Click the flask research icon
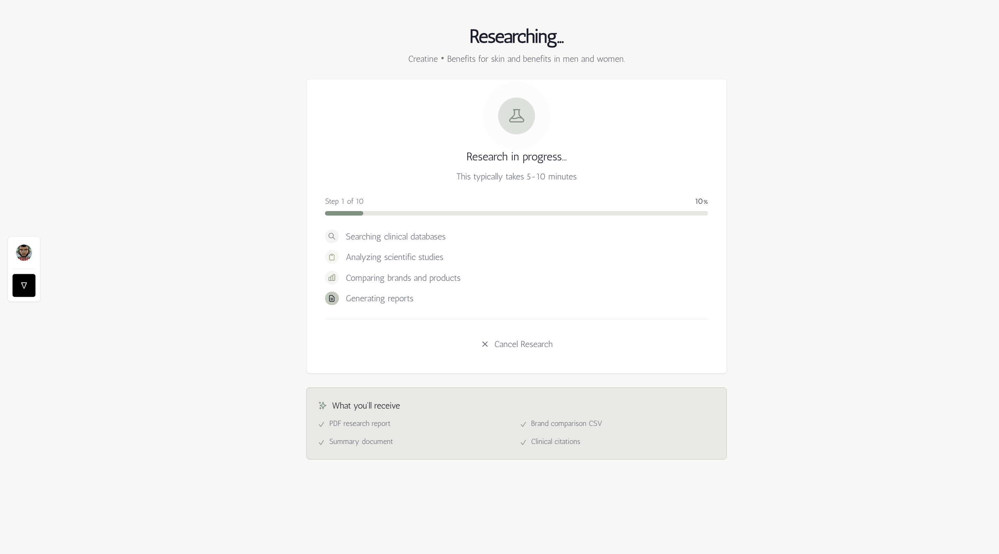Image resolution: width=999 pixels, height=554 pixels. 516,116
